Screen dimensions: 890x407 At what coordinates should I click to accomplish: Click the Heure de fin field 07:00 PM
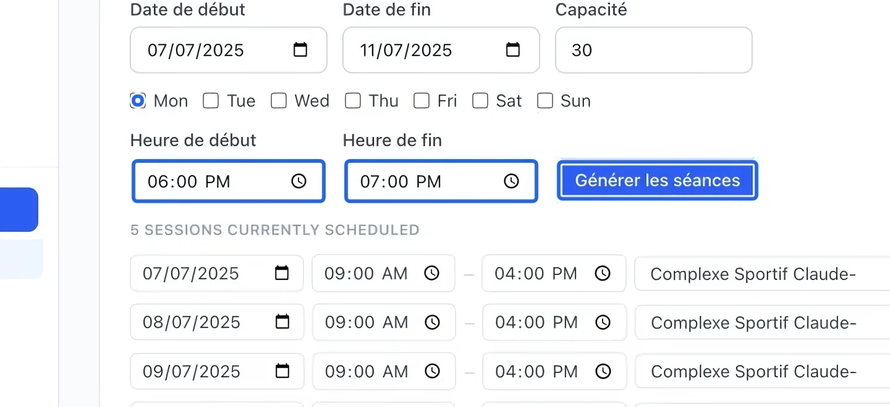coord(441,181)
